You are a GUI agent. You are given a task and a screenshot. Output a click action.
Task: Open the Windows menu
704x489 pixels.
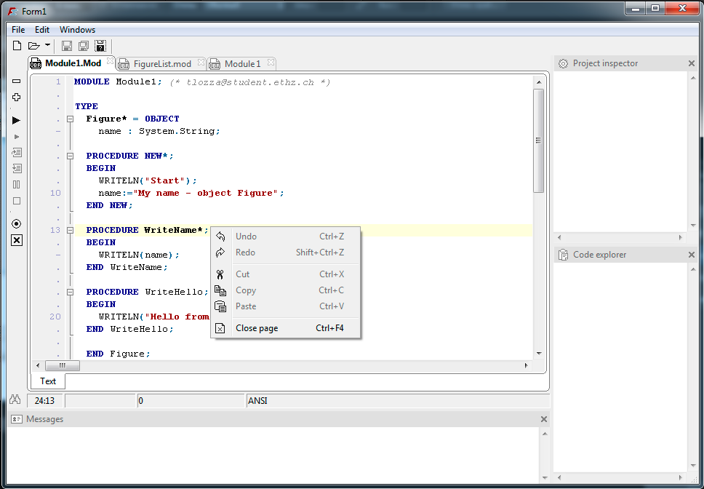77,30
